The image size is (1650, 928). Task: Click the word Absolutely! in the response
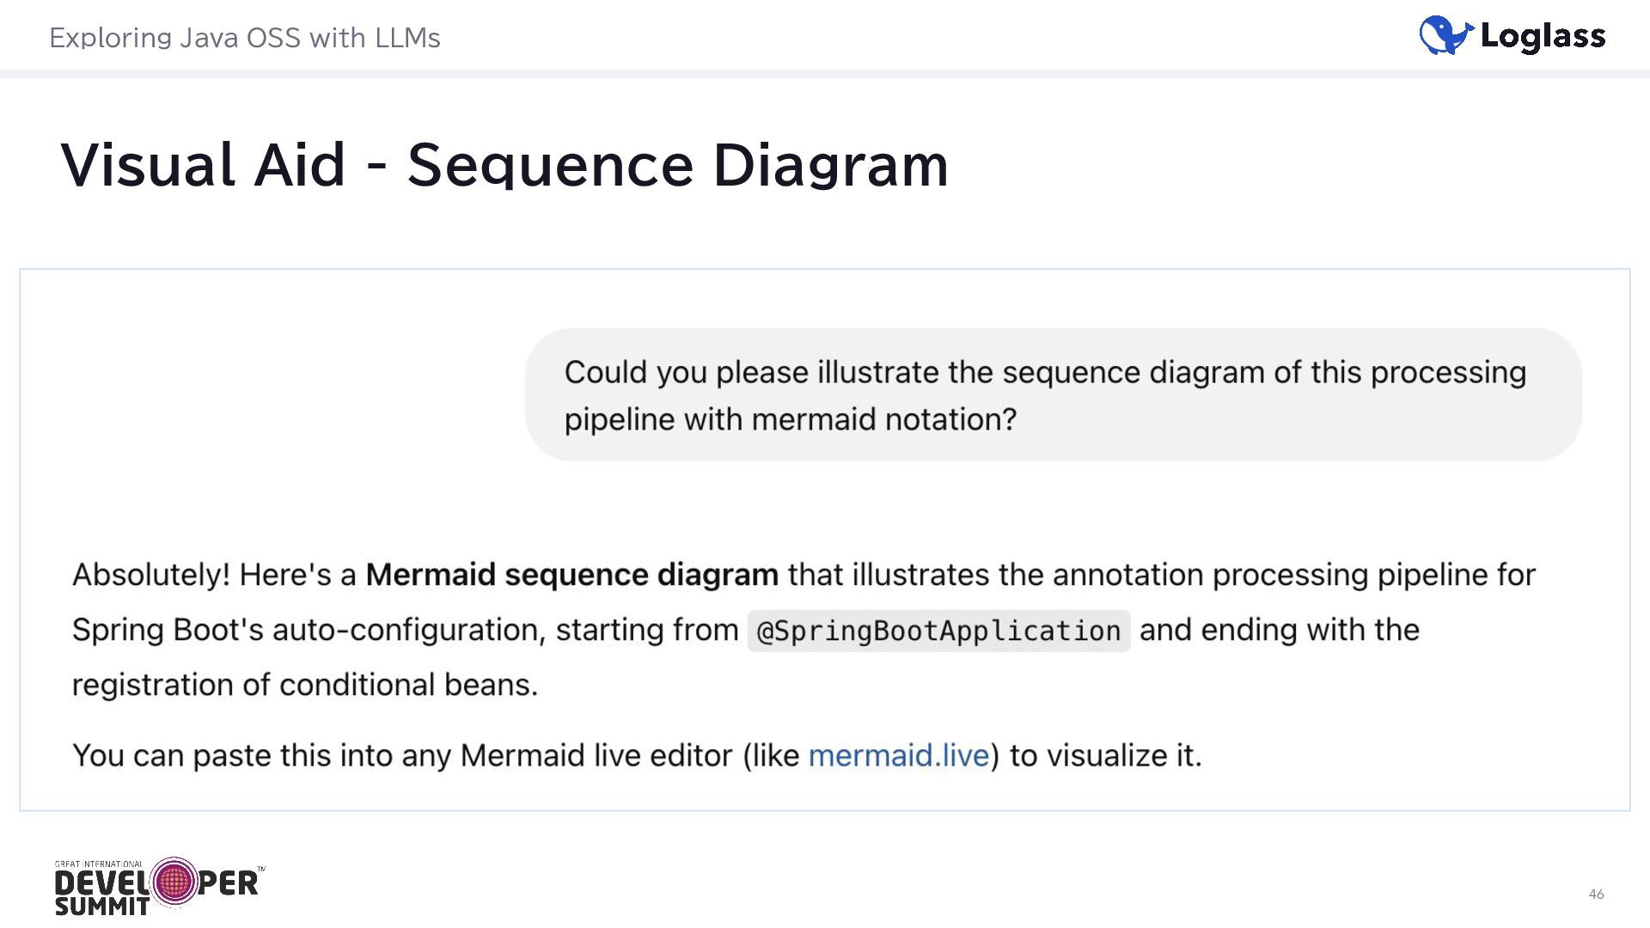click(151, 575)
